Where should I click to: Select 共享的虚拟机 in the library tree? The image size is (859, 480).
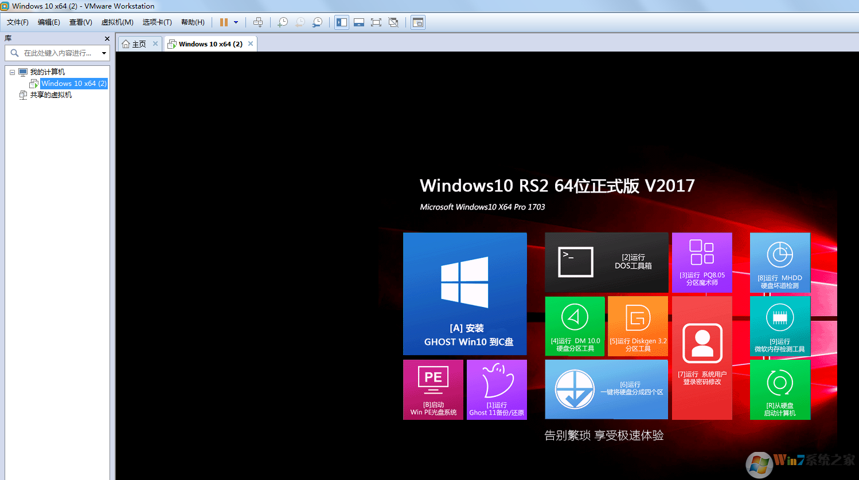[x=51, y=95]
